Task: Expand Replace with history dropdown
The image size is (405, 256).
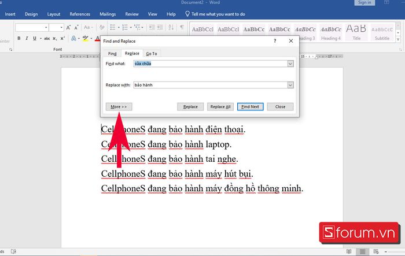Action: coord(290,85)
